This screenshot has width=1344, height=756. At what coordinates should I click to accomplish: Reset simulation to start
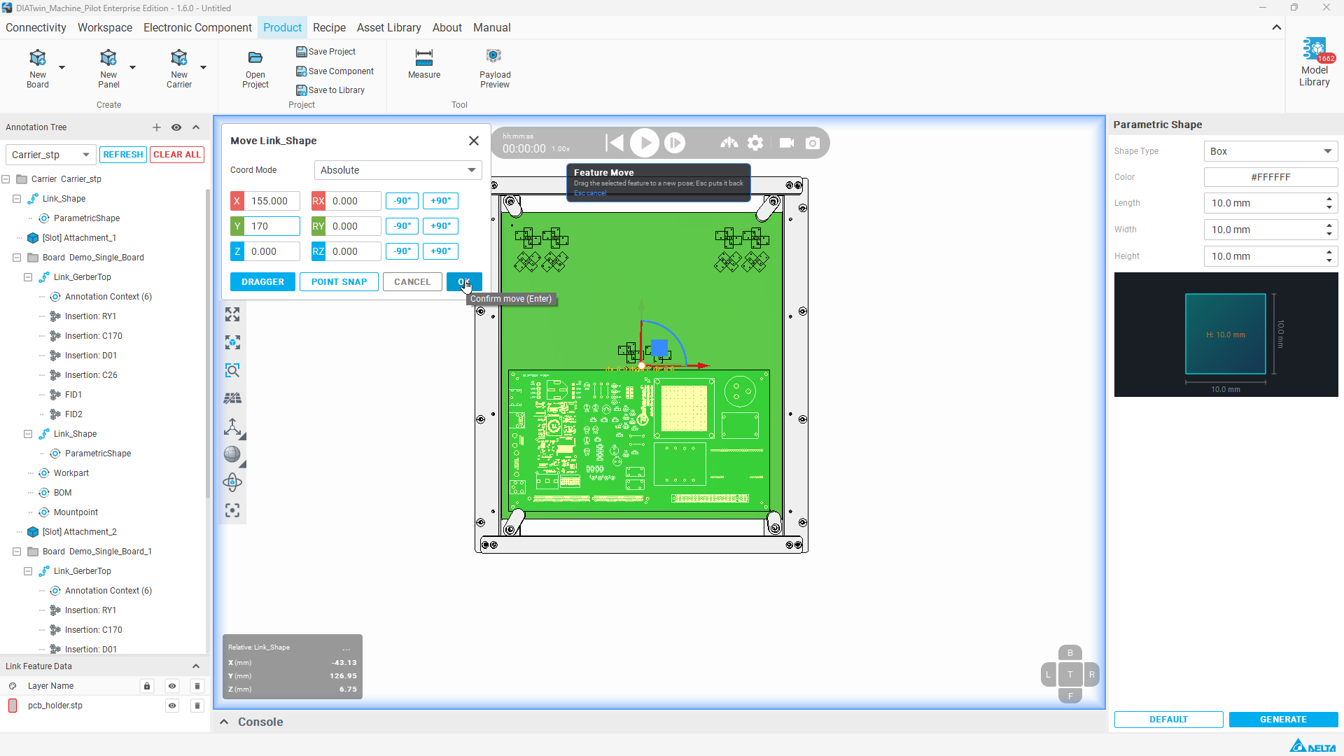click(x=615, y=143)
